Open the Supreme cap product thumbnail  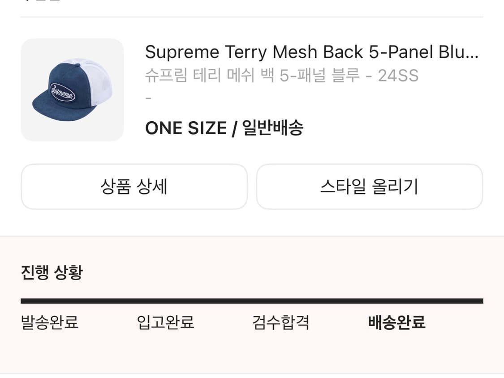tap(72, 89)
